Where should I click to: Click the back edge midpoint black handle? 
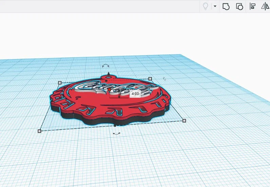click(x=106, y=81)
